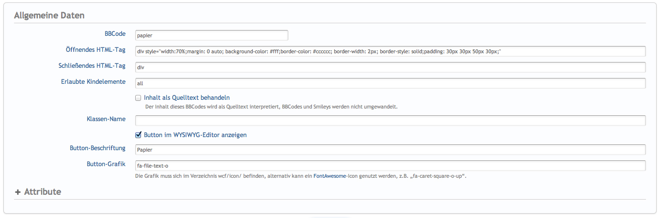Viewport: 660px width, 218px height.
Task: Click the Button-Beschriftung label
Action: pyautogui.click(x=97, y=148)
